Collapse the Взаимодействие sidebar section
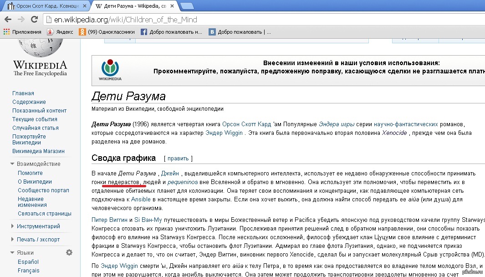The height and width of the screenshot is (277, 485). (12, 164)
